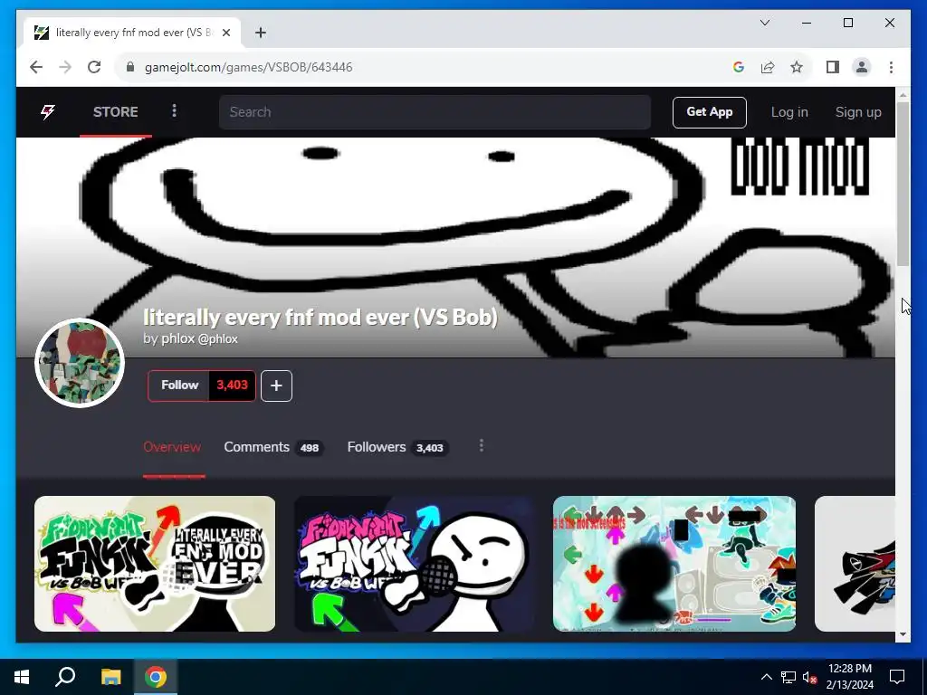Select the 'literally every fnf mod ever' browser tab

(x=132, y=33)
